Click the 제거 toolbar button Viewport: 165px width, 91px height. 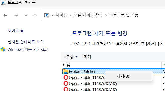[87, 57]
